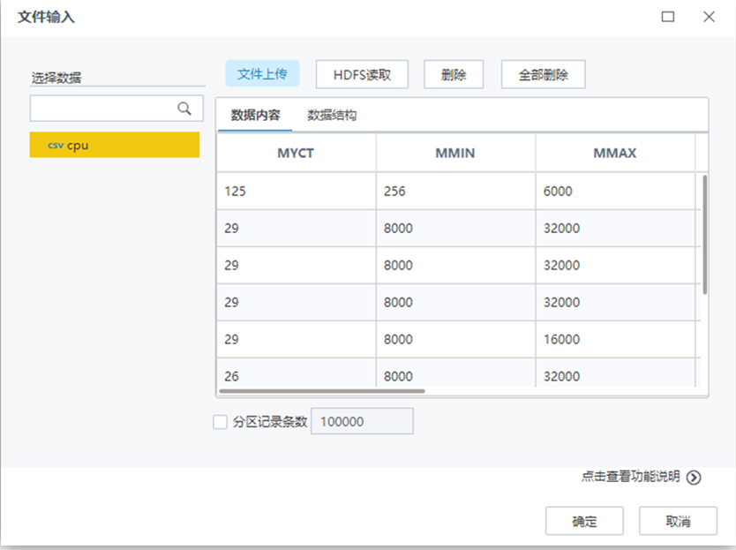Enable the 分区记录条数 checkbox
This screenshot has height=550, width=736.
click(x=220, y=421)
